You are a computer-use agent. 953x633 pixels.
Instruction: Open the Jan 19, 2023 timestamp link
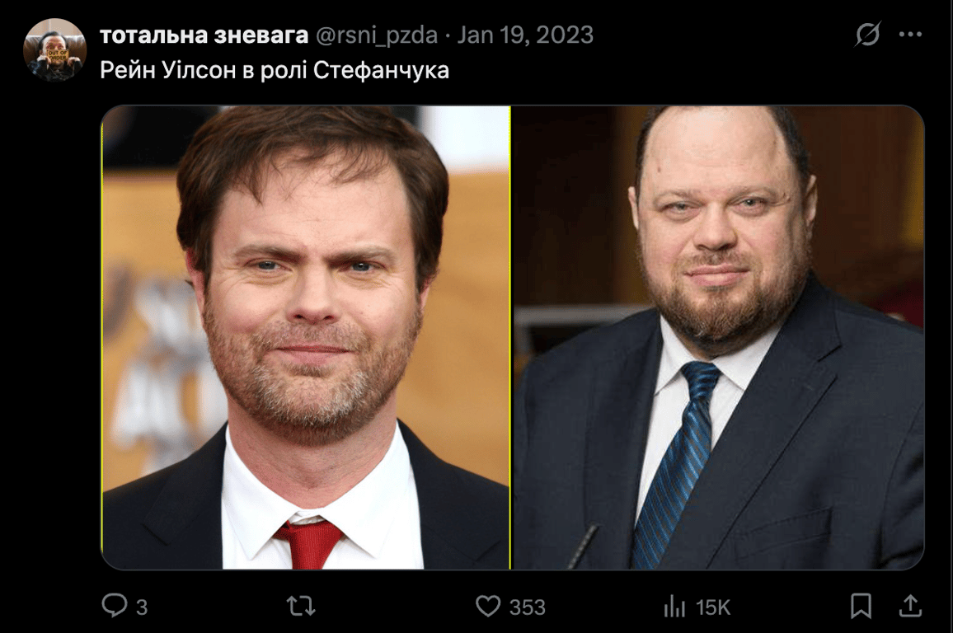(525, 35)
